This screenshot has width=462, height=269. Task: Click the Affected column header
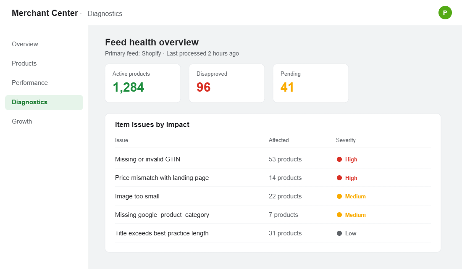tap(279, 140)
